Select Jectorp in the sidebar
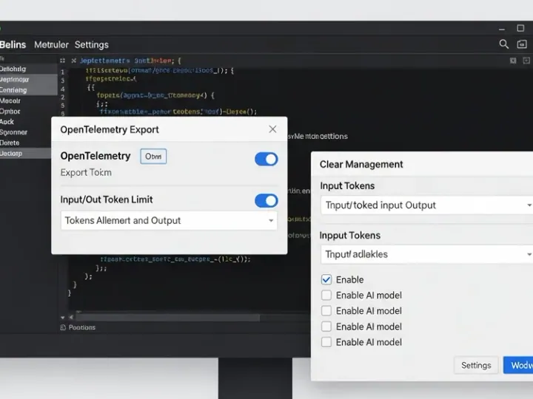 point(25,154)
